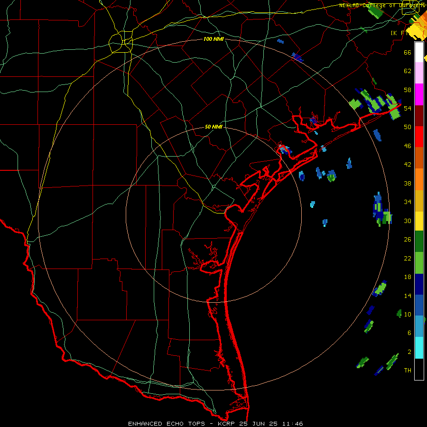Click the legend value "18"

click(408, 277)
